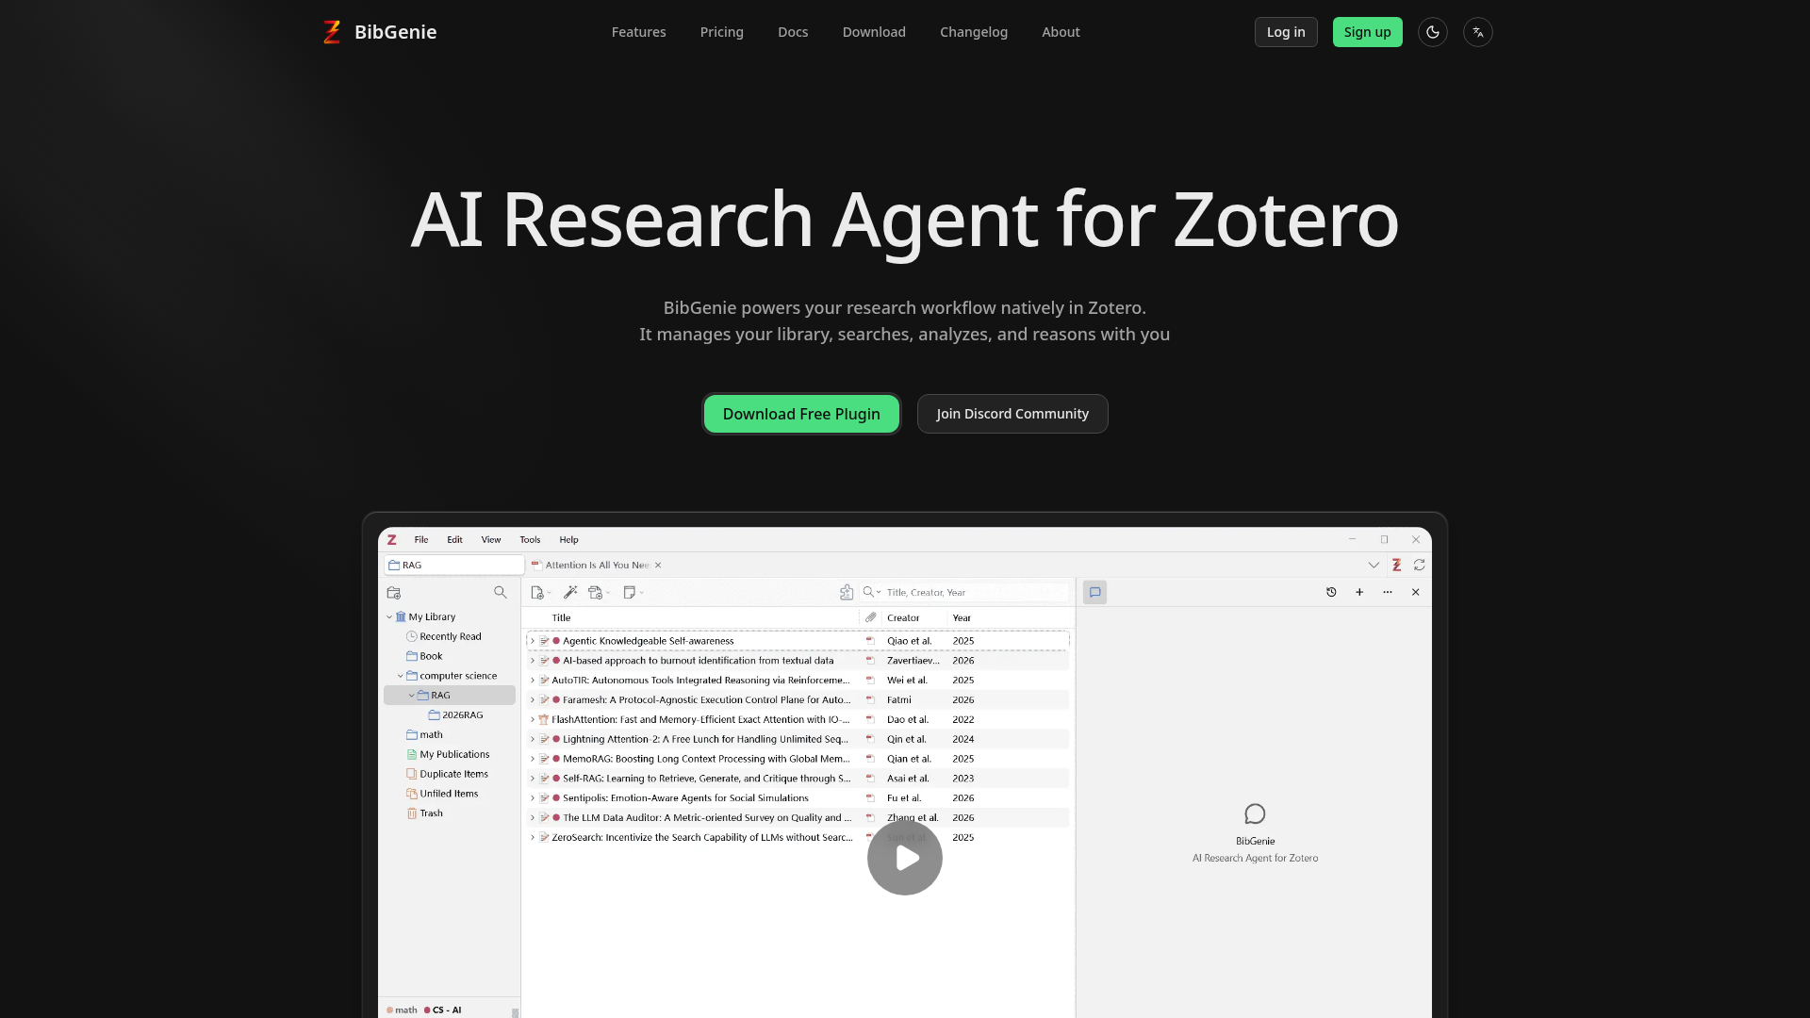Click the PDF icon in the Agentic Knowledgeable row

click(870, 641)
